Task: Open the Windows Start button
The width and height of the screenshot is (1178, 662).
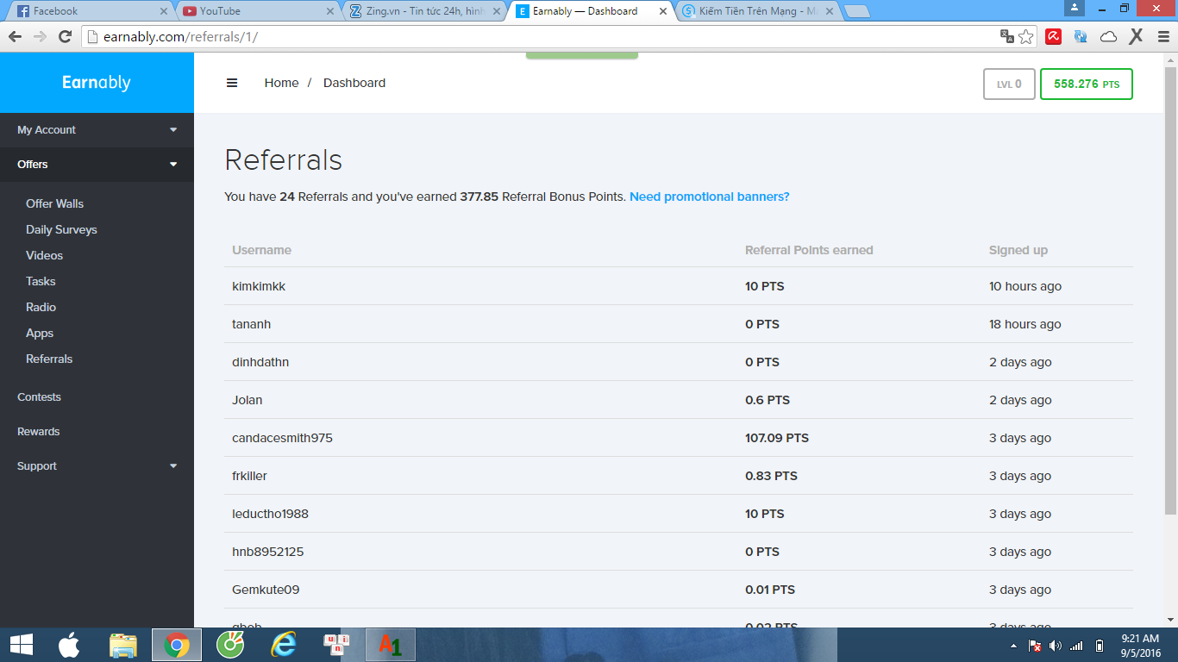Action: coord(22,644)
